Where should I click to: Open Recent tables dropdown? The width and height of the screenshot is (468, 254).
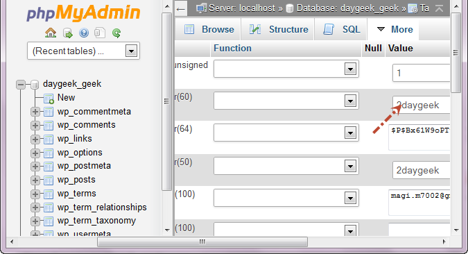click(x=84, y=51)
